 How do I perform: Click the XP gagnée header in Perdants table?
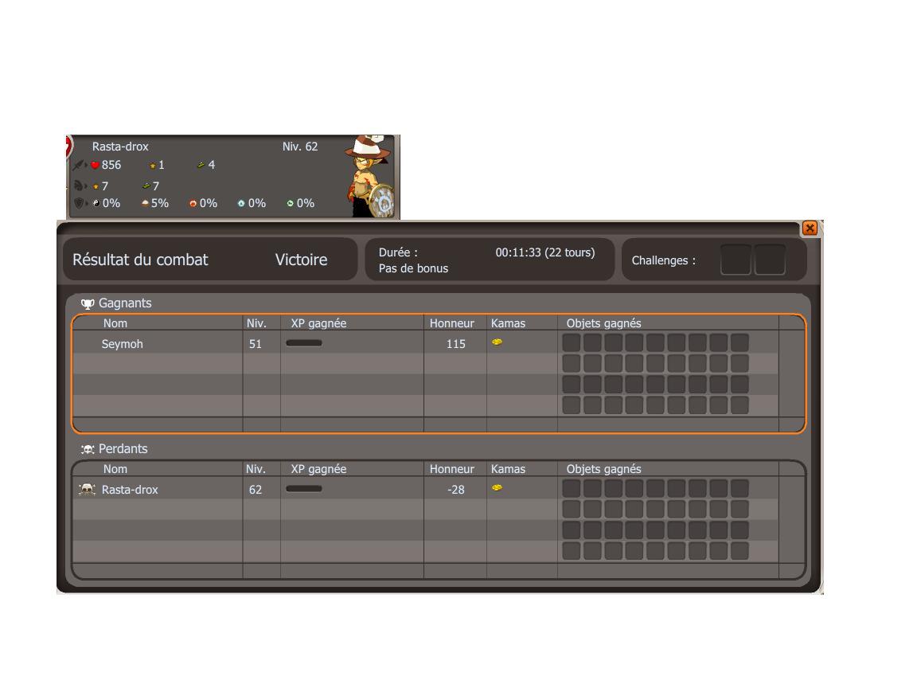[x=318, y=469]
